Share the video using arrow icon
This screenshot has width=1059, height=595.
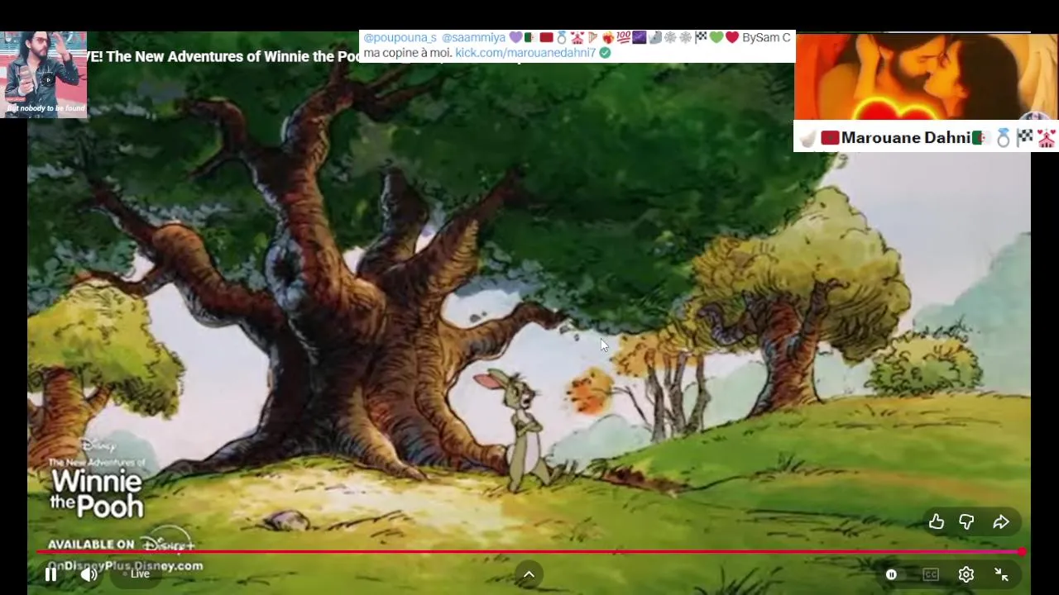pos(1001,521)
